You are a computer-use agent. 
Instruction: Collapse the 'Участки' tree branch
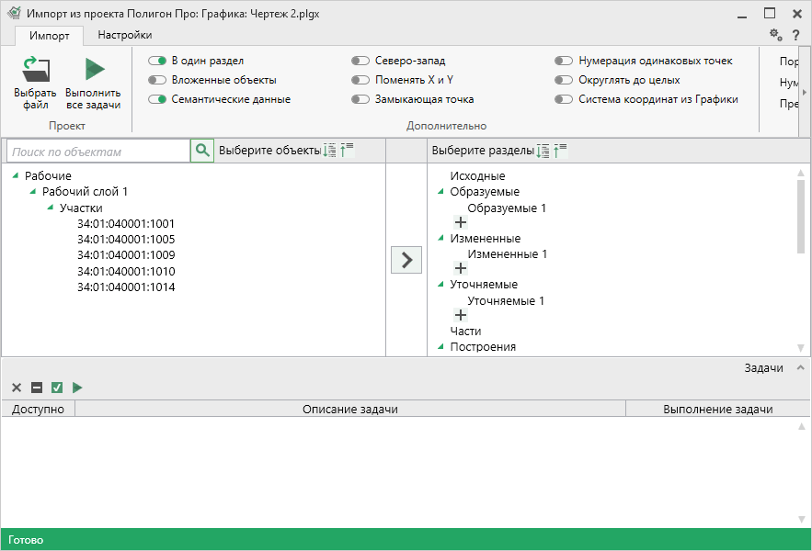tap(51, 208)
